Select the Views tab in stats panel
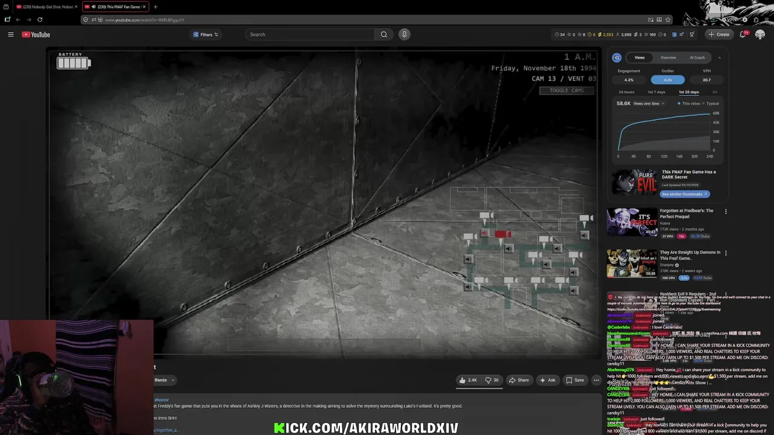 click(x=639, y=57)
